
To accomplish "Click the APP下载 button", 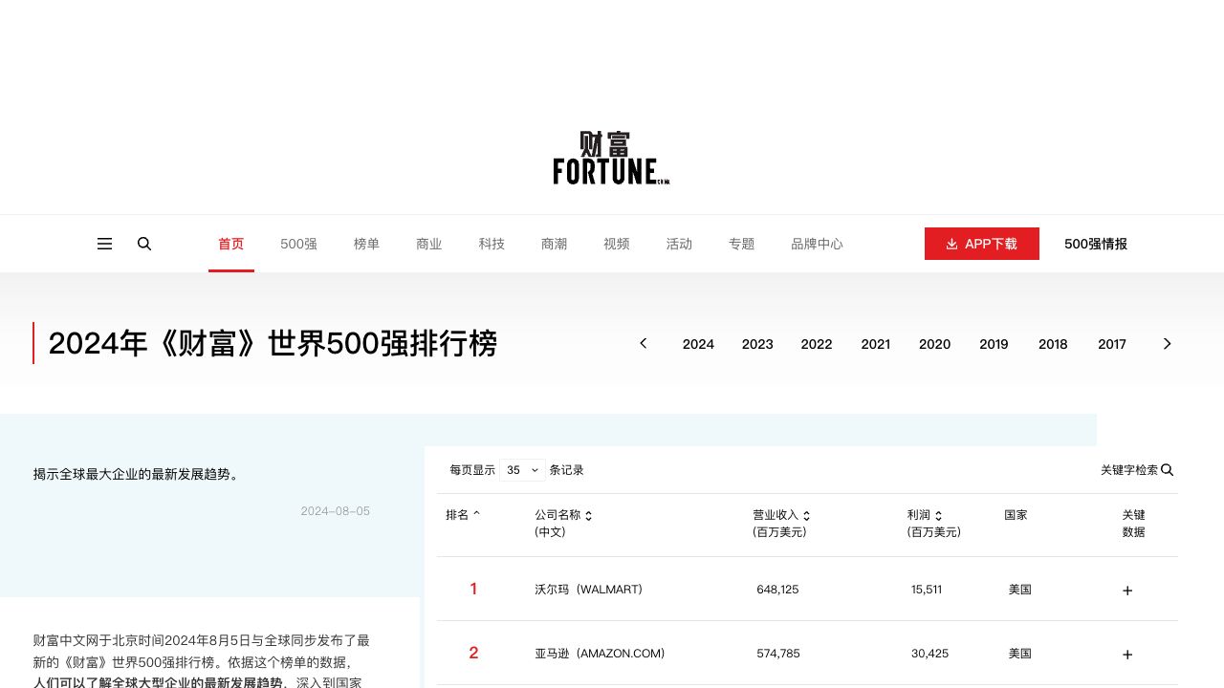I will [981, 244].
